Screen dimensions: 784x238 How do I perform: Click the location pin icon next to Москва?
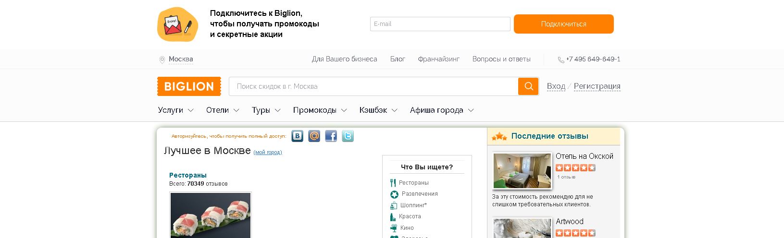[162, 59]
